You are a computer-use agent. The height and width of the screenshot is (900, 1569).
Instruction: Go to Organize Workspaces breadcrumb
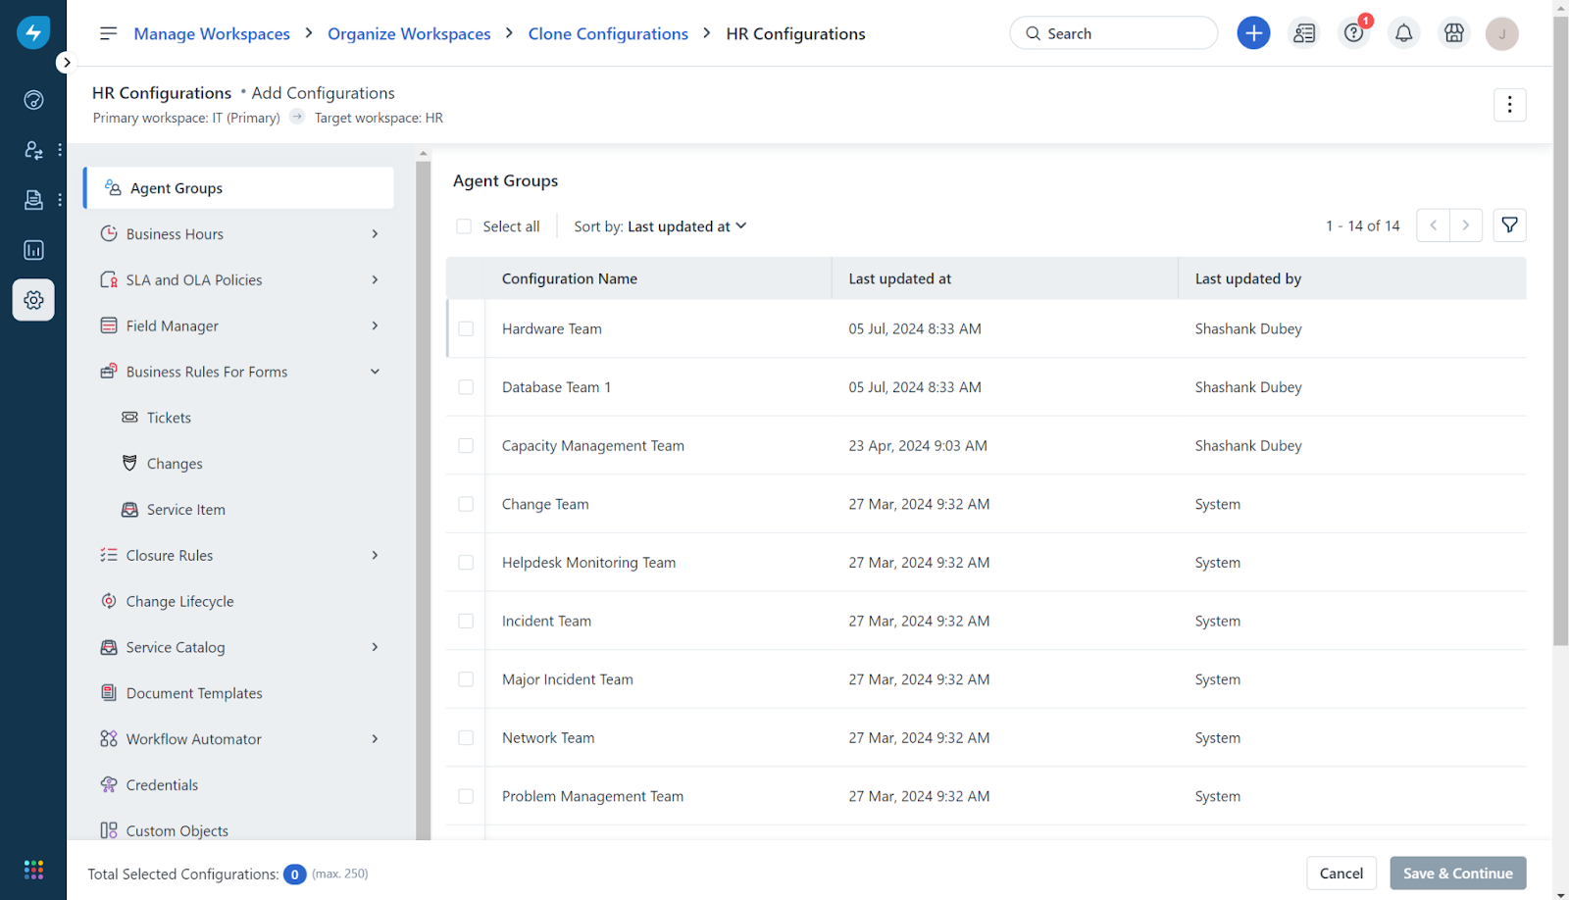click(x=409, y=33)
